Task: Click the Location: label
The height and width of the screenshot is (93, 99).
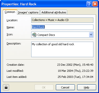Action: pyautogui.click(x=12, y=20)
